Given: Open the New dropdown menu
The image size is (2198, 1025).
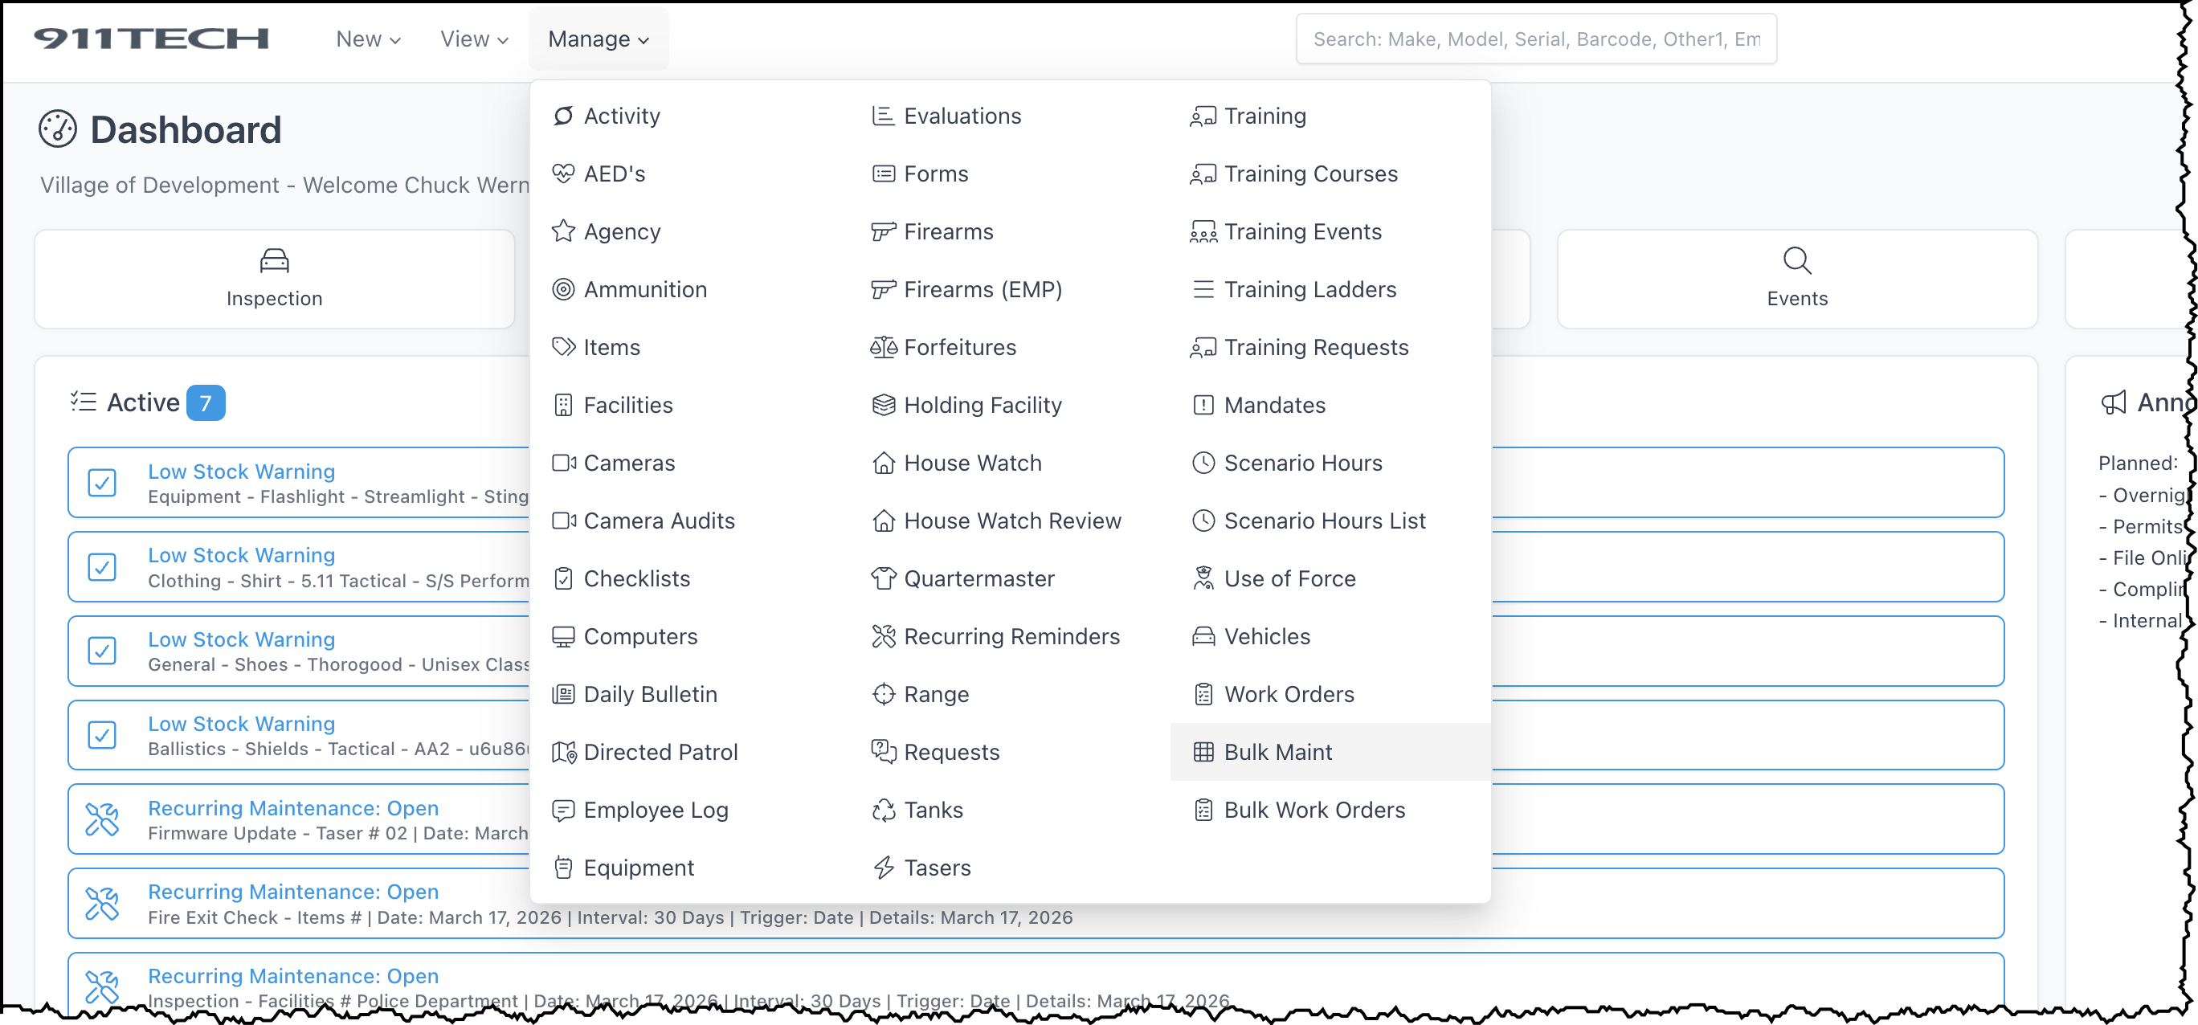Looking at the screenshot, I should tap(368, 39).
